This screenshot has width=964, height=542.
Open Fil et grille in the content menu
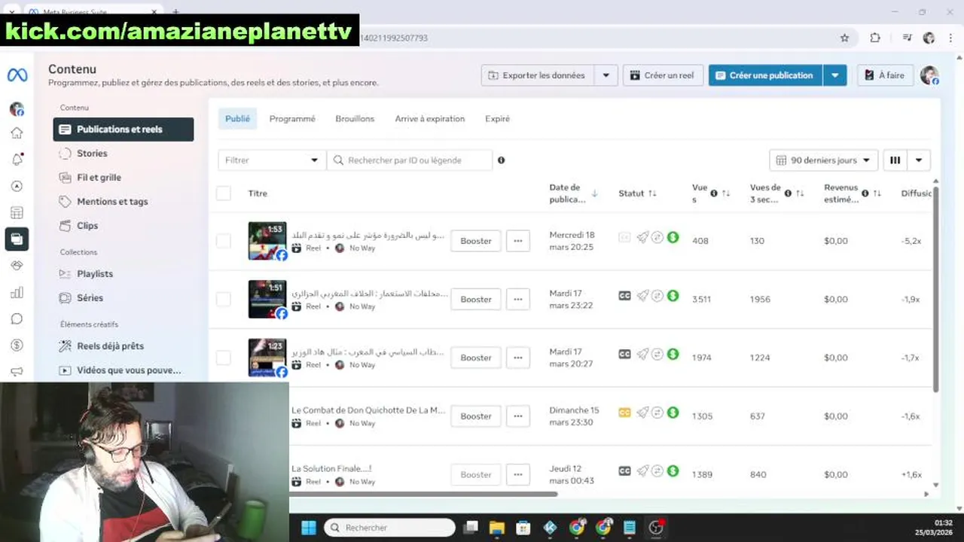124,178
